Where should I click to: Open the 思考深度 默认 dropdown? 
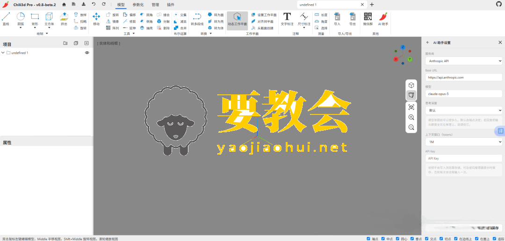click(x=463, y=110)
